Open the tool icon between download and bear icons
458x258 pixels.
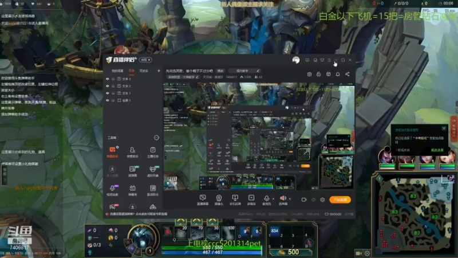pos(132,171)
